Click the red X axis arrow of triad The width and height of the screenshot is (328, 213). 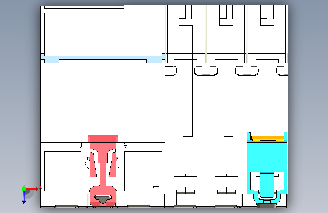click(32, 189)
